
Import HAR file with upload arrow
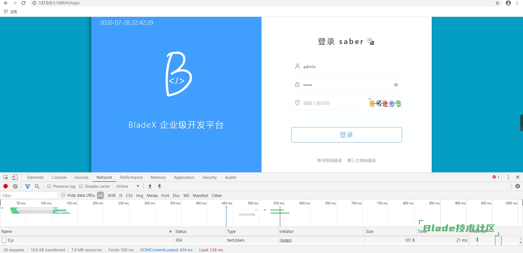(x=150, y=186)
